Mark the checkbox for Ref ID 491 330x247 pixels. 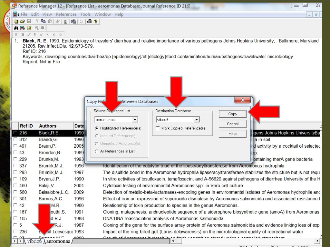15,146
